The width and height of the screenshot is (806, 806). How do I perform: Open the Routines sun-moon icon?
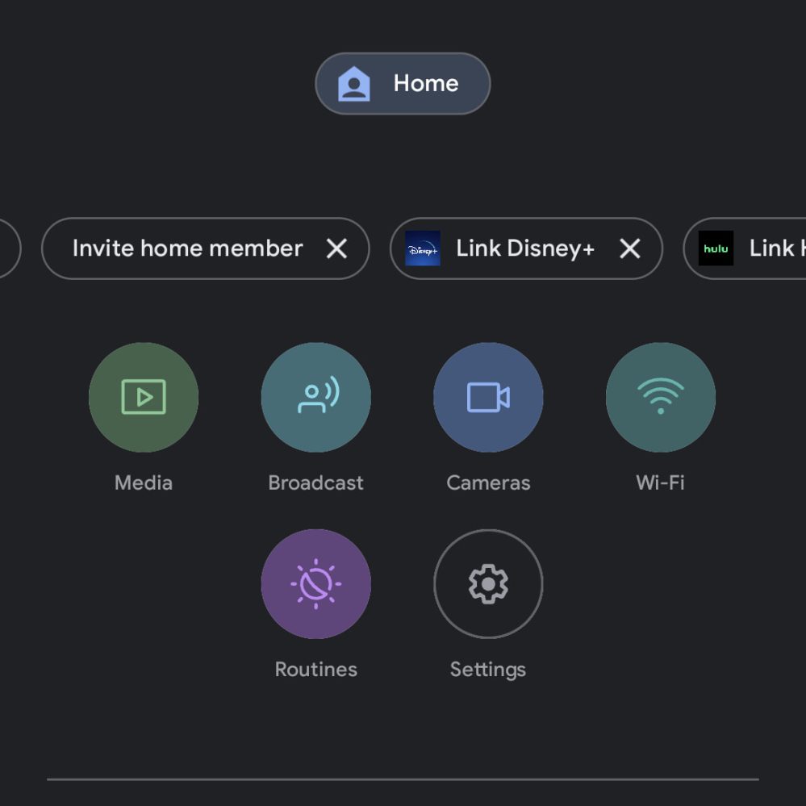pyautogui.click(x=315, y=583)
